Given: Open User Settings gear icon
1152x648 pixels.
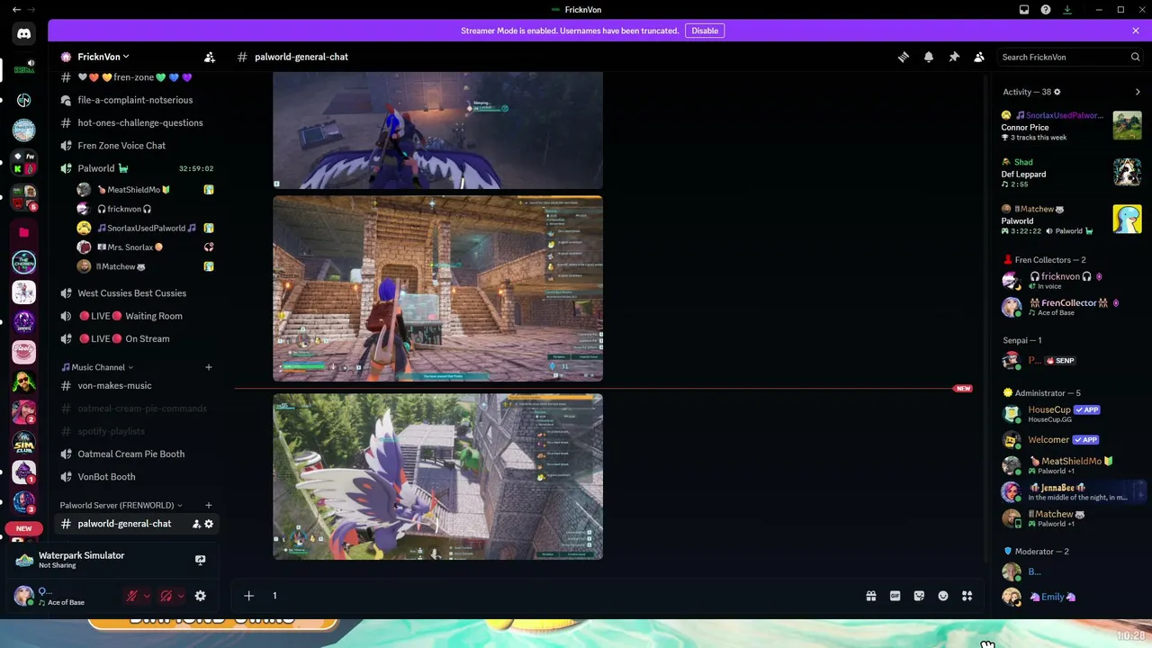Looking at the screenshot, I should coord(201,596).
